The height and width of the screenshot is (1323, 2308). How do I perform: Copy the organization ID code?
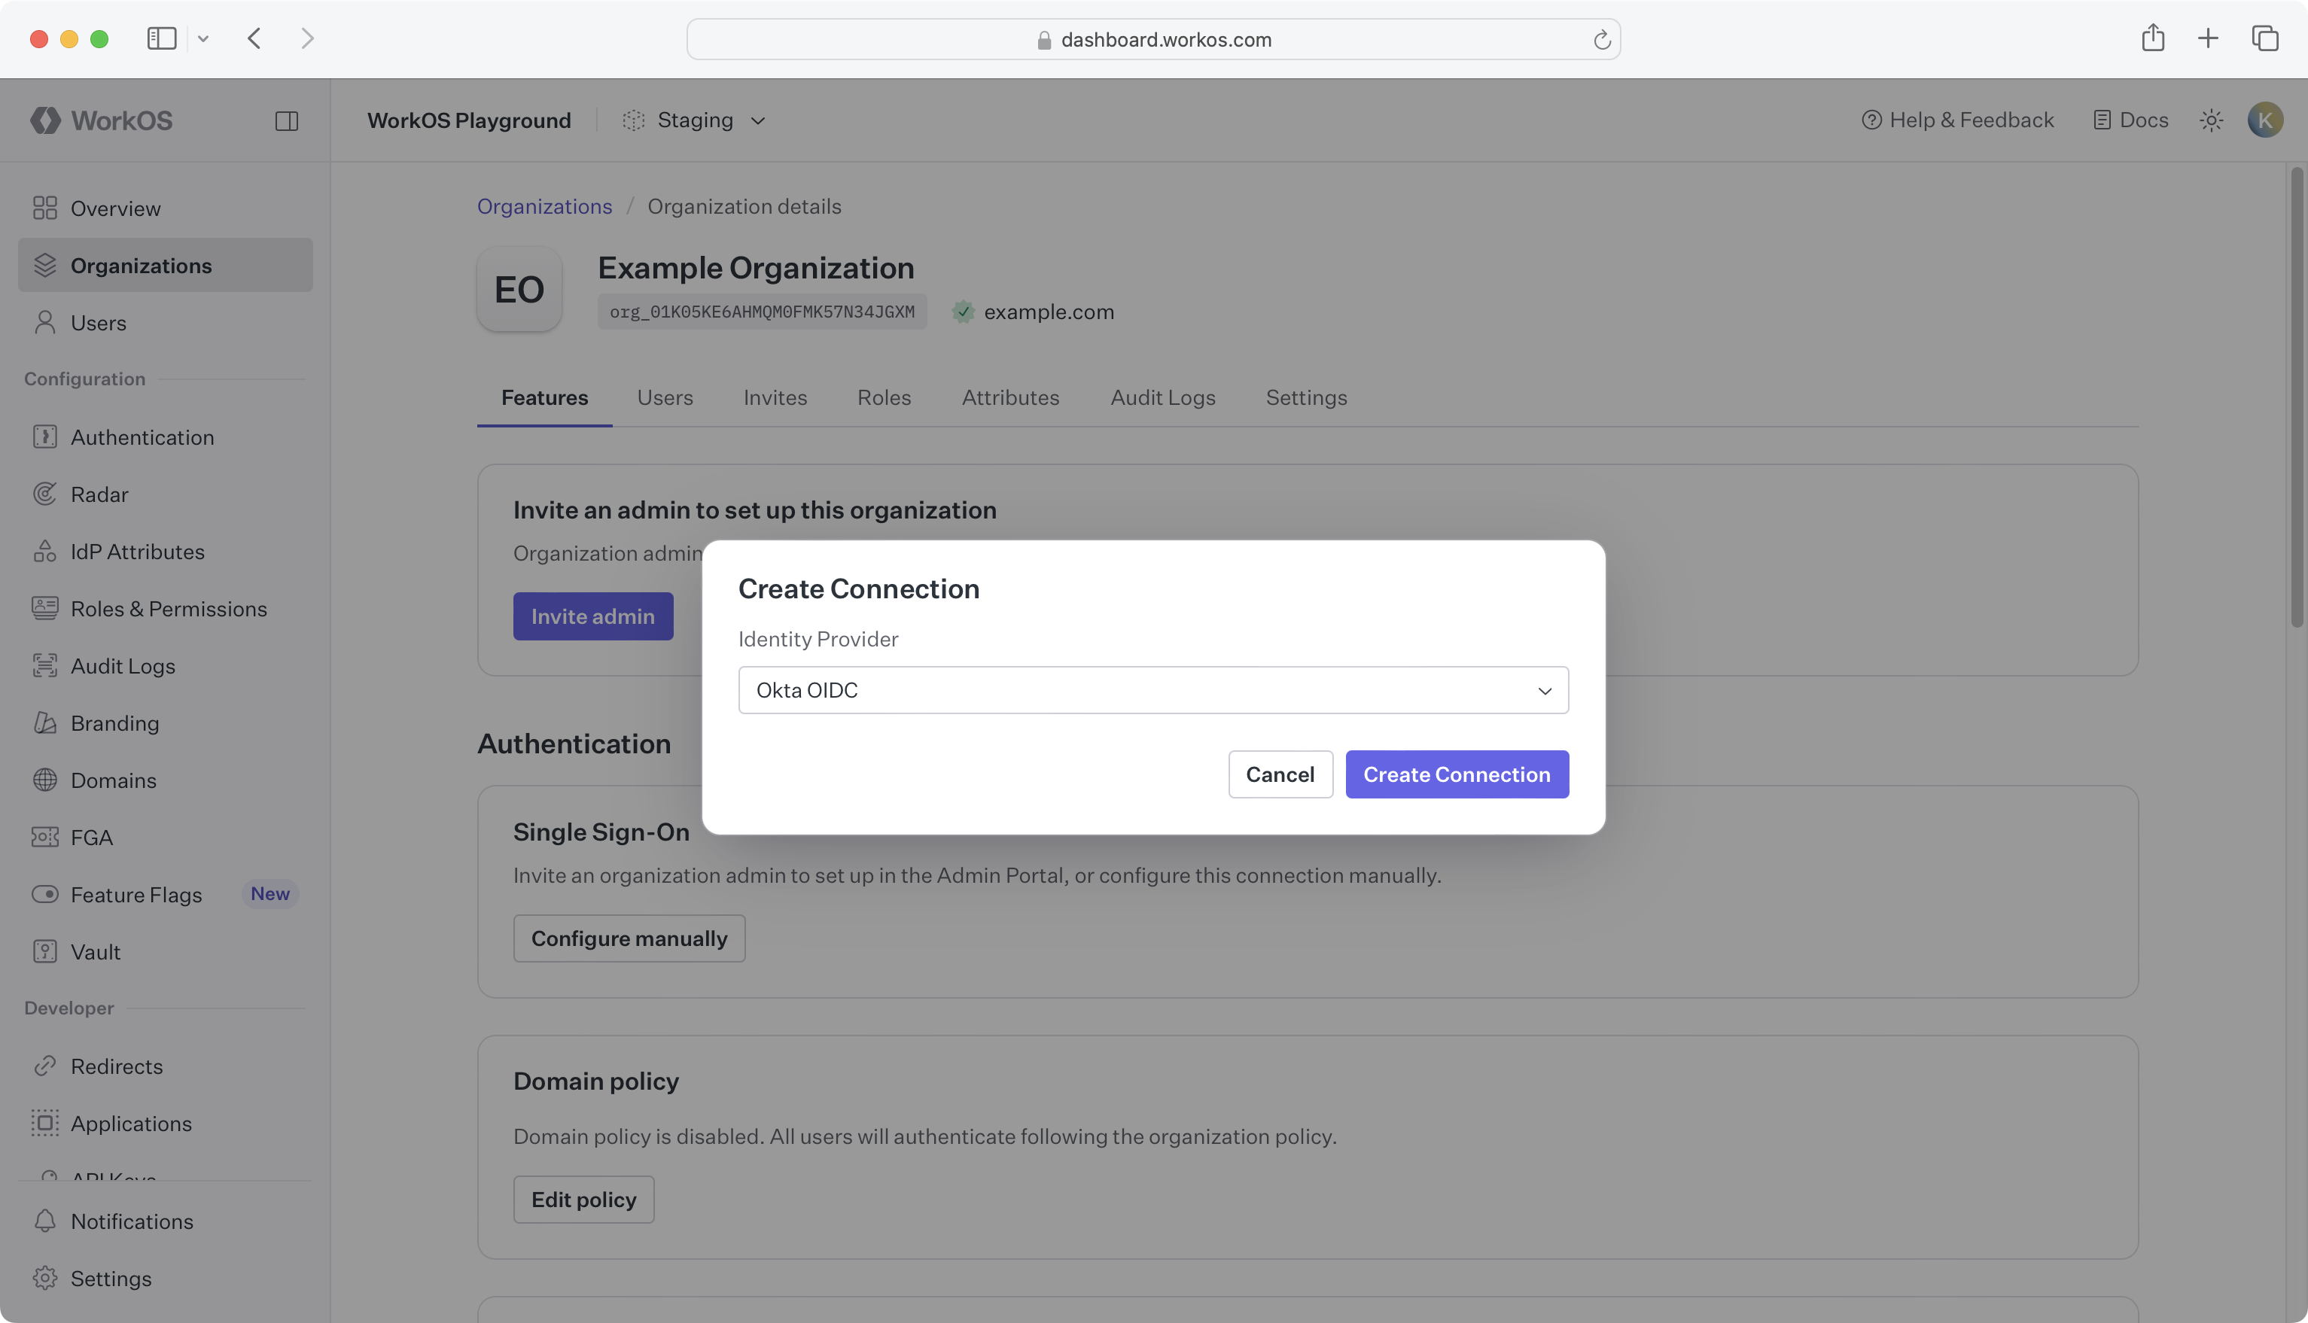763,311
